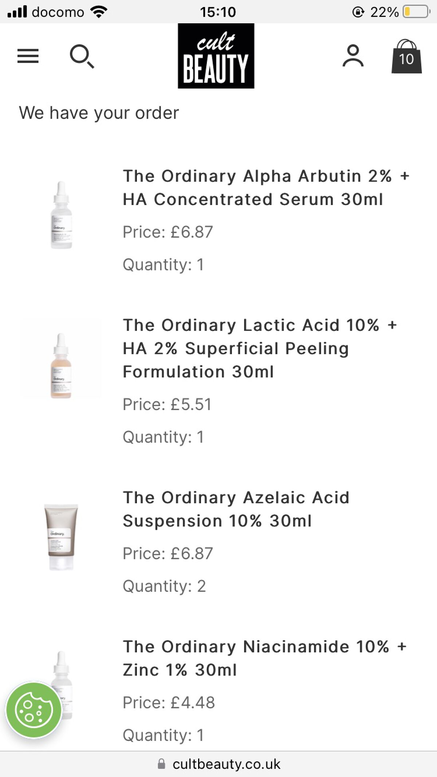Click the Cult Beauty logo
This screenshot has height=777, width=437.
(216, 56)
